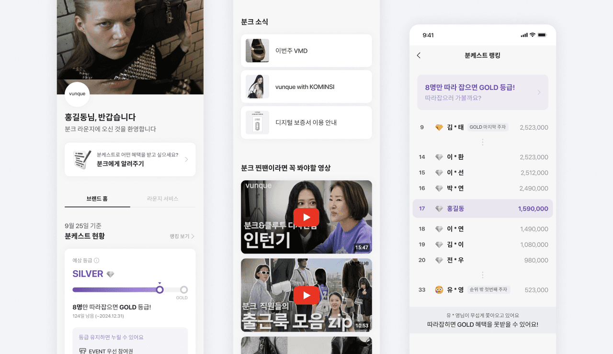
Task: Click the model thumbnail for KOMINSI item
Action: [x=257, y=87]
